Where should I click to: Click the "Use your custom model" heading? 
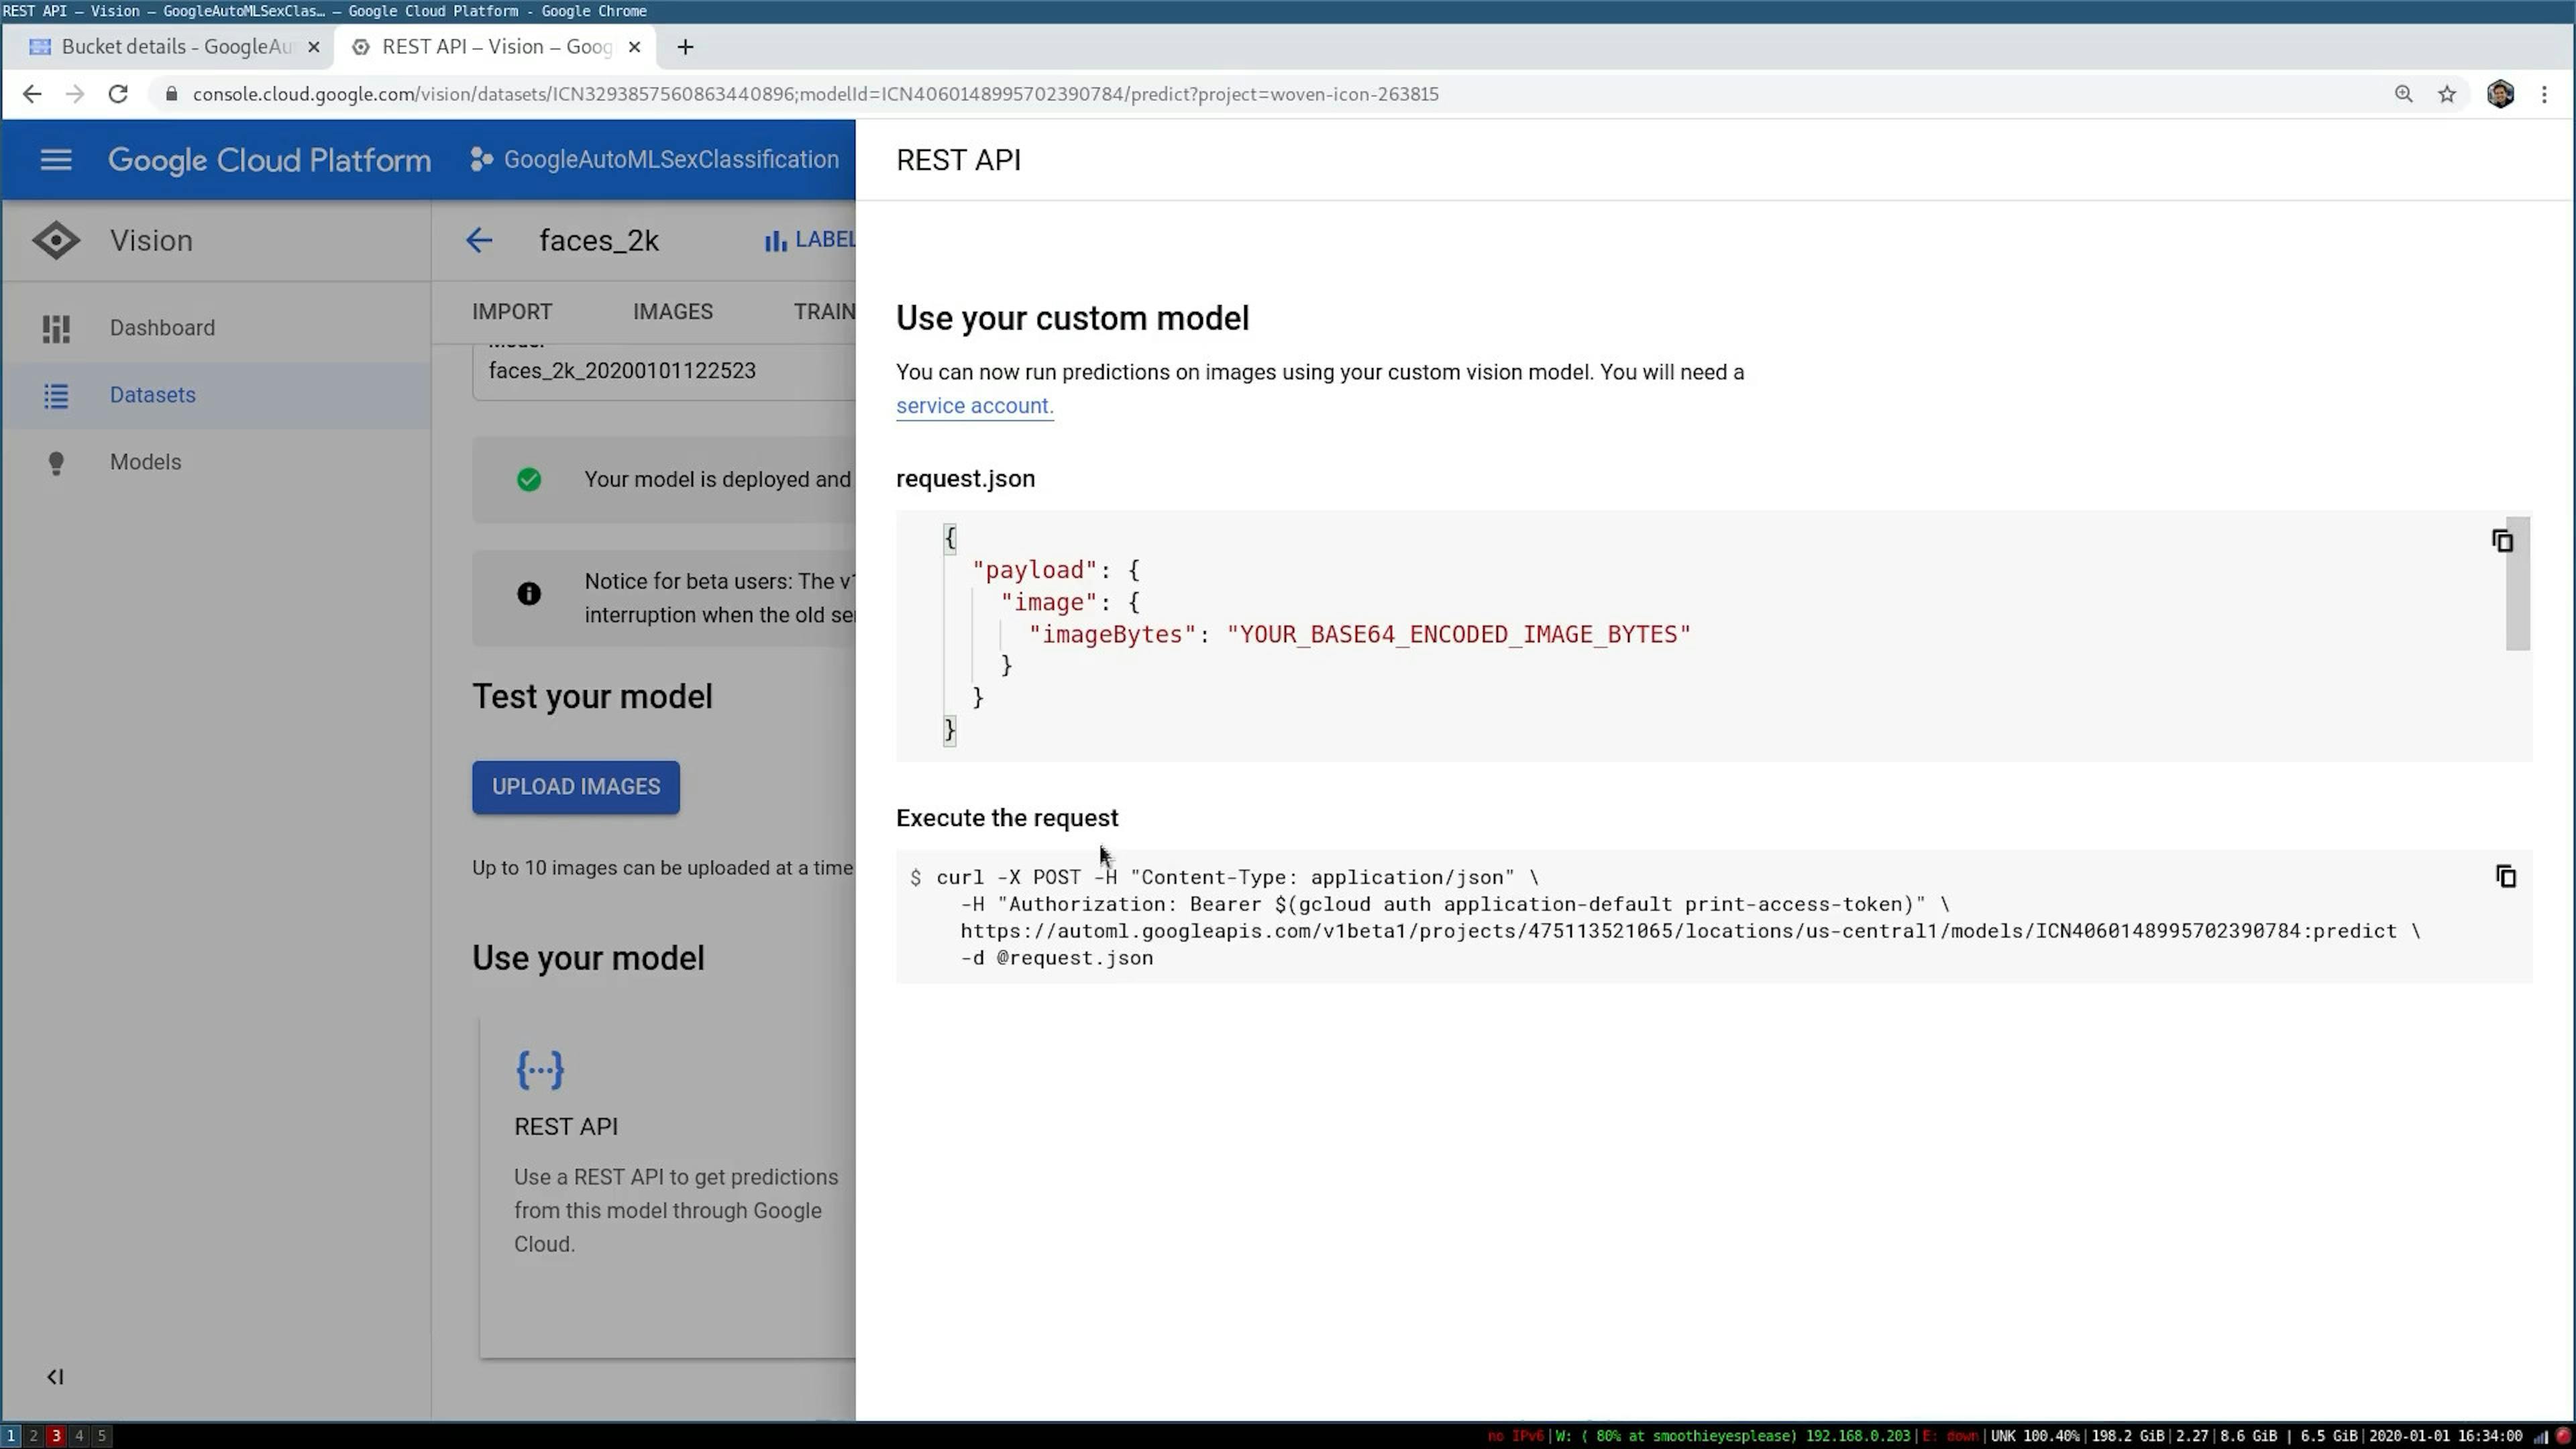pyautogui.click(x=1072, y=318)
